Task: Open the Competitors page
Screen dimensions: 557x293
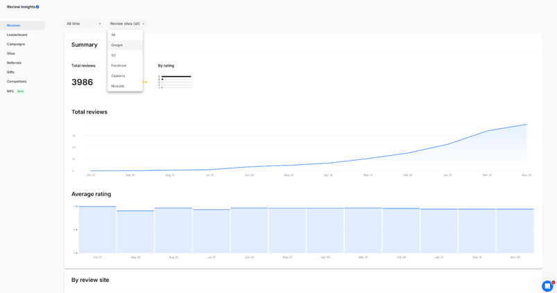Action: pos(17,82)
